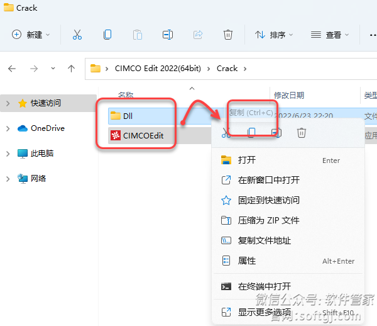Viewport: 377px width, 326px height.
Task: Expand the Network (网络) tree node
Action: point(8,179)
